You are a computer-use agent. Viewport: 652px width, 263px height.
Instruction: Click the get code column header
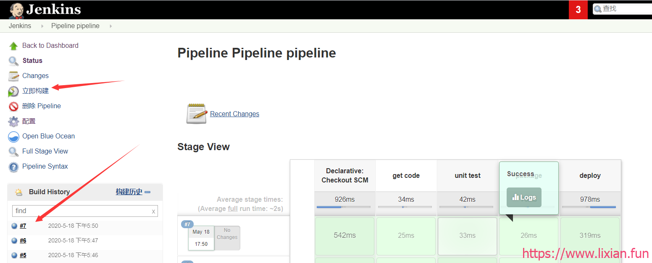pyautogui.click(x=406, y=176)
